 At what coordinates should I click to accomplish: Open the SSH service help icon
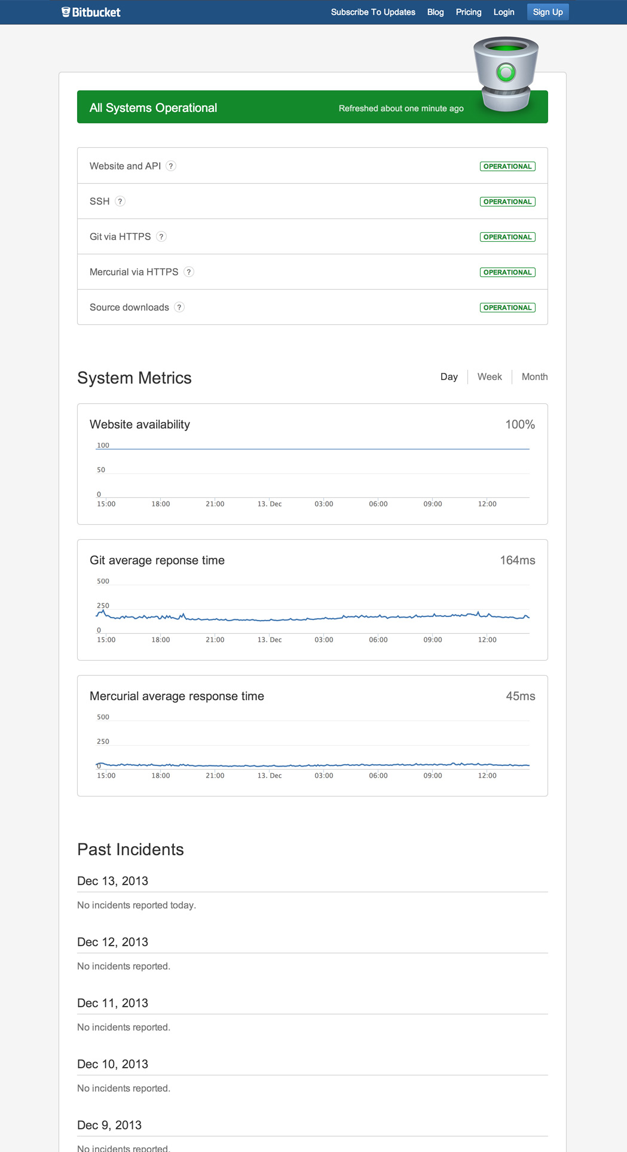(120, 202)
